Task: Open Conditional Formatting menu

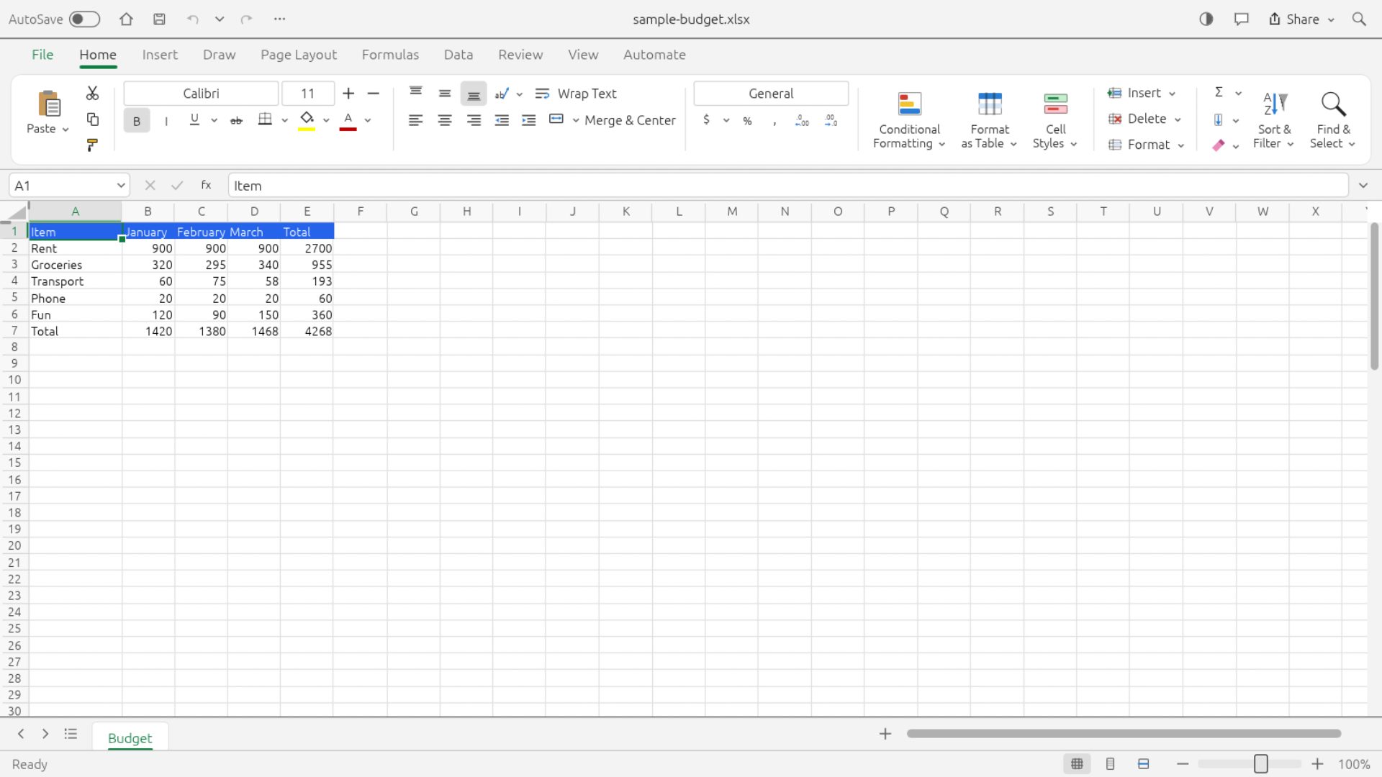Action: click(909, 120)
